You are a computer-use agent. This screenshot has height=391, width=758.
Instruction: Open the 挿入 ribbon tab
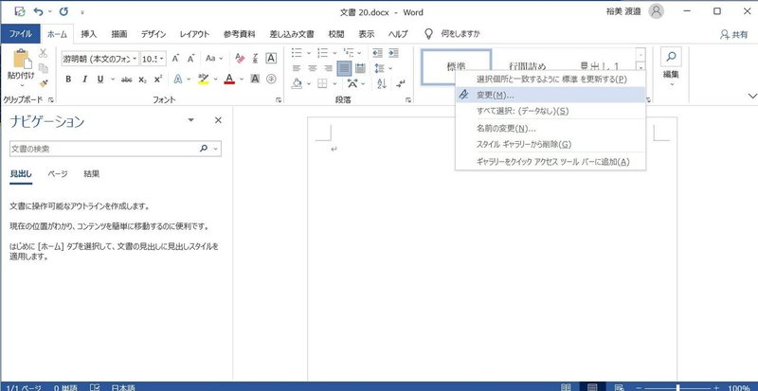(88, 34)
